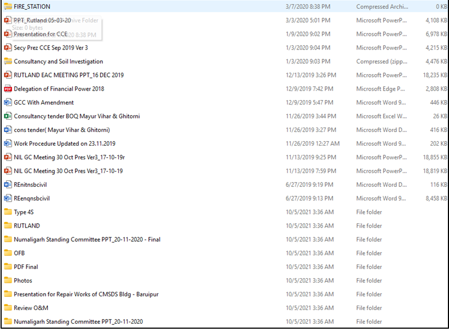
Task: Select Numaligarh Standing Committee PPT_20-11-2020 - Final folder
Action: (x=87, y=240)
